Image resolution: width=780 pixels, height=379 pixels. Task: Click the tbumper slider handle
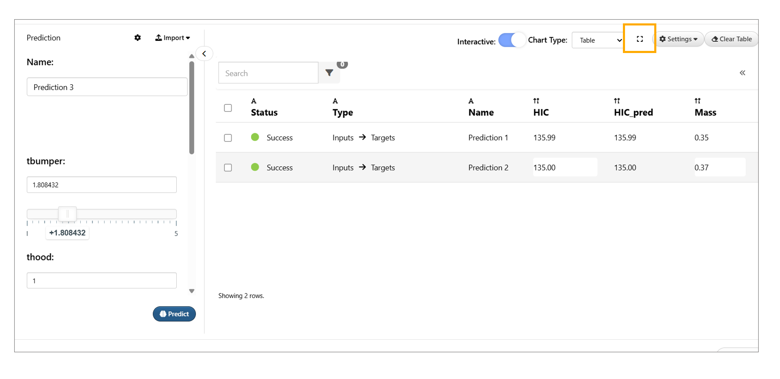tap(67, 214)
